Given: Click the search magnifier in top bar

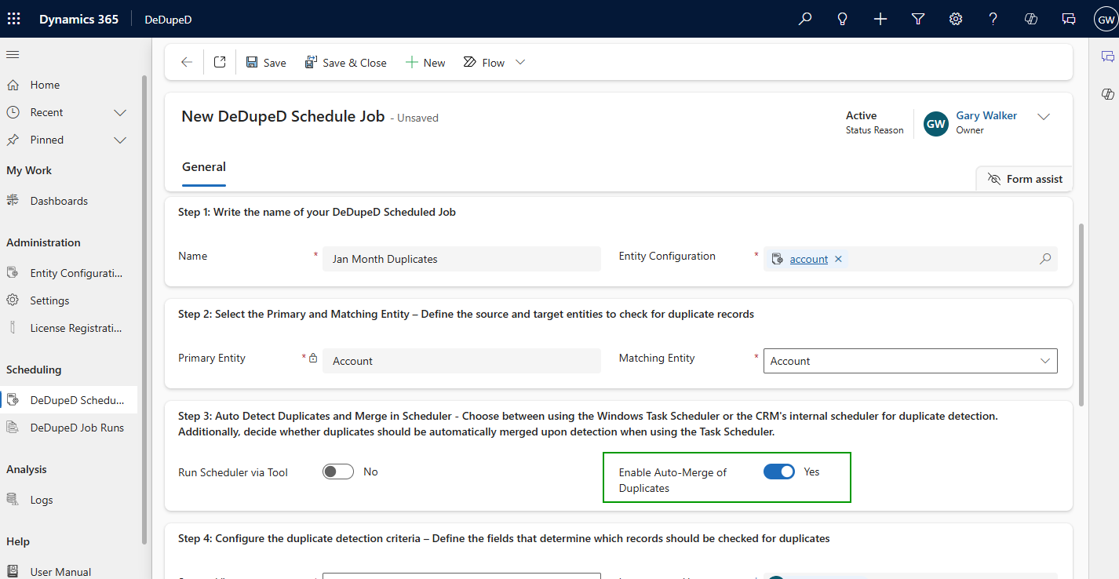Looking at the screenshot, I should (x=804, y=19).
